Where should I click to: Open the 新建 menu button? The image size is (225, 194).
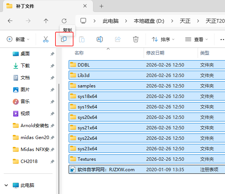[x=18, y=39]
